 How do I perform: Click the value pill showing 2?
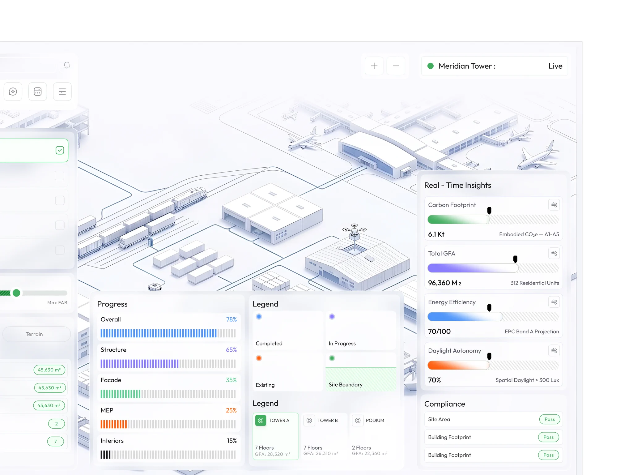click(57, 424)
